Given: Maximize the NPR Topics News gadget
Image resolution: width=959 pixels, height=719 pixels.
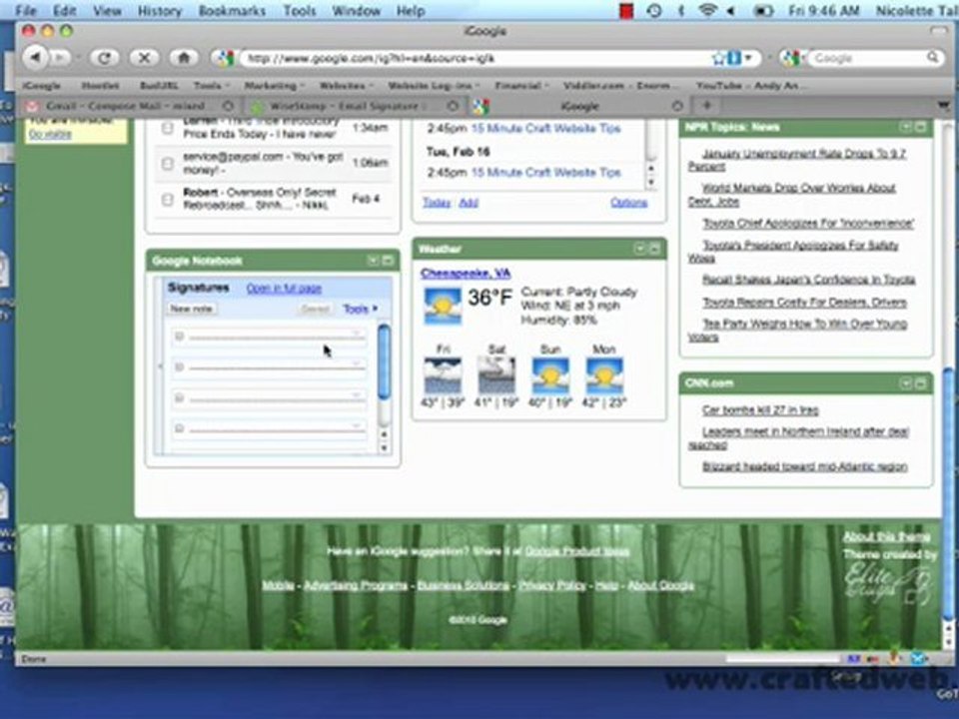Looking at the screenshot, I should pyautogui.click(x=920, y=127).
